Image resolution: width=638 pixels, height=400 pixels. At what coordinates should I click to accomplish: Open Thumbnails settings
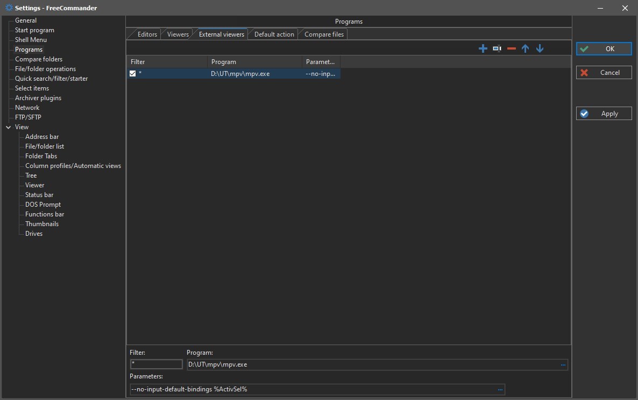click(42, 224)
